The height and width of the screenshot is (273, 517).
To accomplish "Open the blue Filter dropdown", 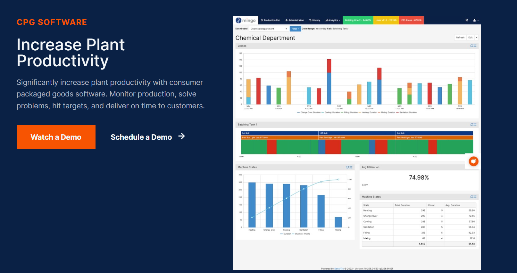I will click(295, 29).
